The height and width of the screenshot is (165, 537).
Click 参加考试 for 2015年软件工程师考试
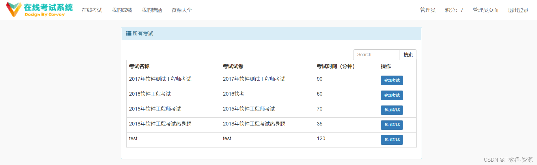[x=392, y=110]
